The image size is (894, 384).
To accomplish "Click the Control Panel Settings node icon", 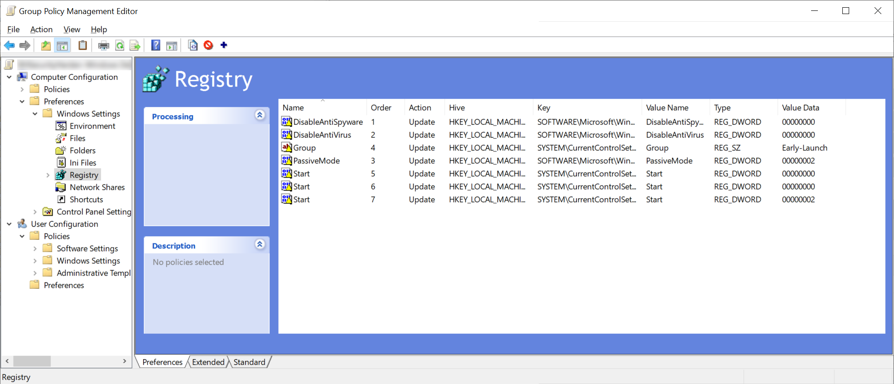I will click(x=48, y=211).
